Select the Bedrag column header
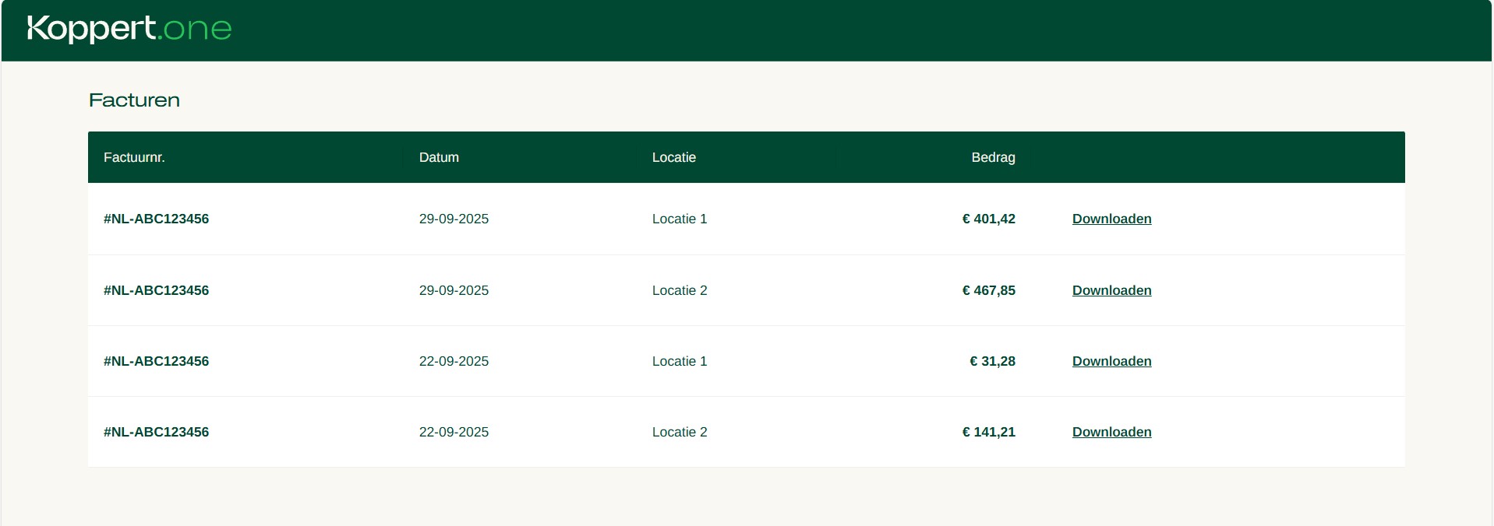1494x526 pixels. click(993, 157)
